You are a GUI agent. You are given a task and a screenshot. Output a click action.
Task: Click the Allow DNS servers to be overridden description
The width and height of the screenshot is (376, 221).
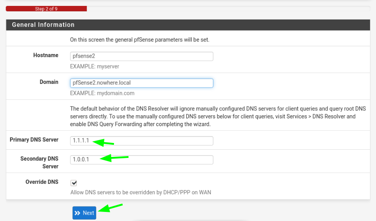click(141, 192)
